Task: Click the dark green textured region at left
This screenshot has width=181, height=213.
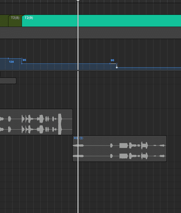Action: click(x=4, y=21)
